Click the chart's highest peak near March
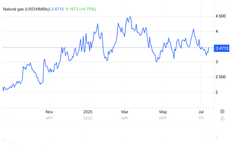 pos(129,17)
